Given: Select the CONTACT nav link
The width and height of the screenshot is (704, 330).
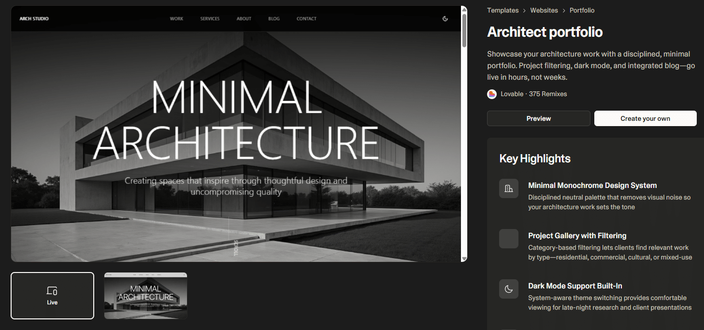Looking at the screenshot, I should [x=306, y=19].
